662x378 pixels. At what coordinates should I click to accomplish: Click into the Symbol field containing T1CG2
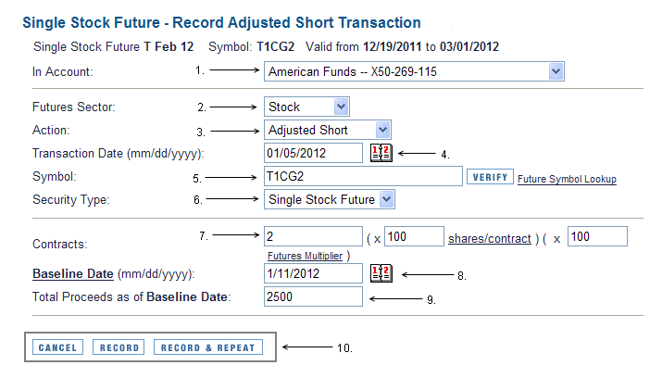(364, 176)
